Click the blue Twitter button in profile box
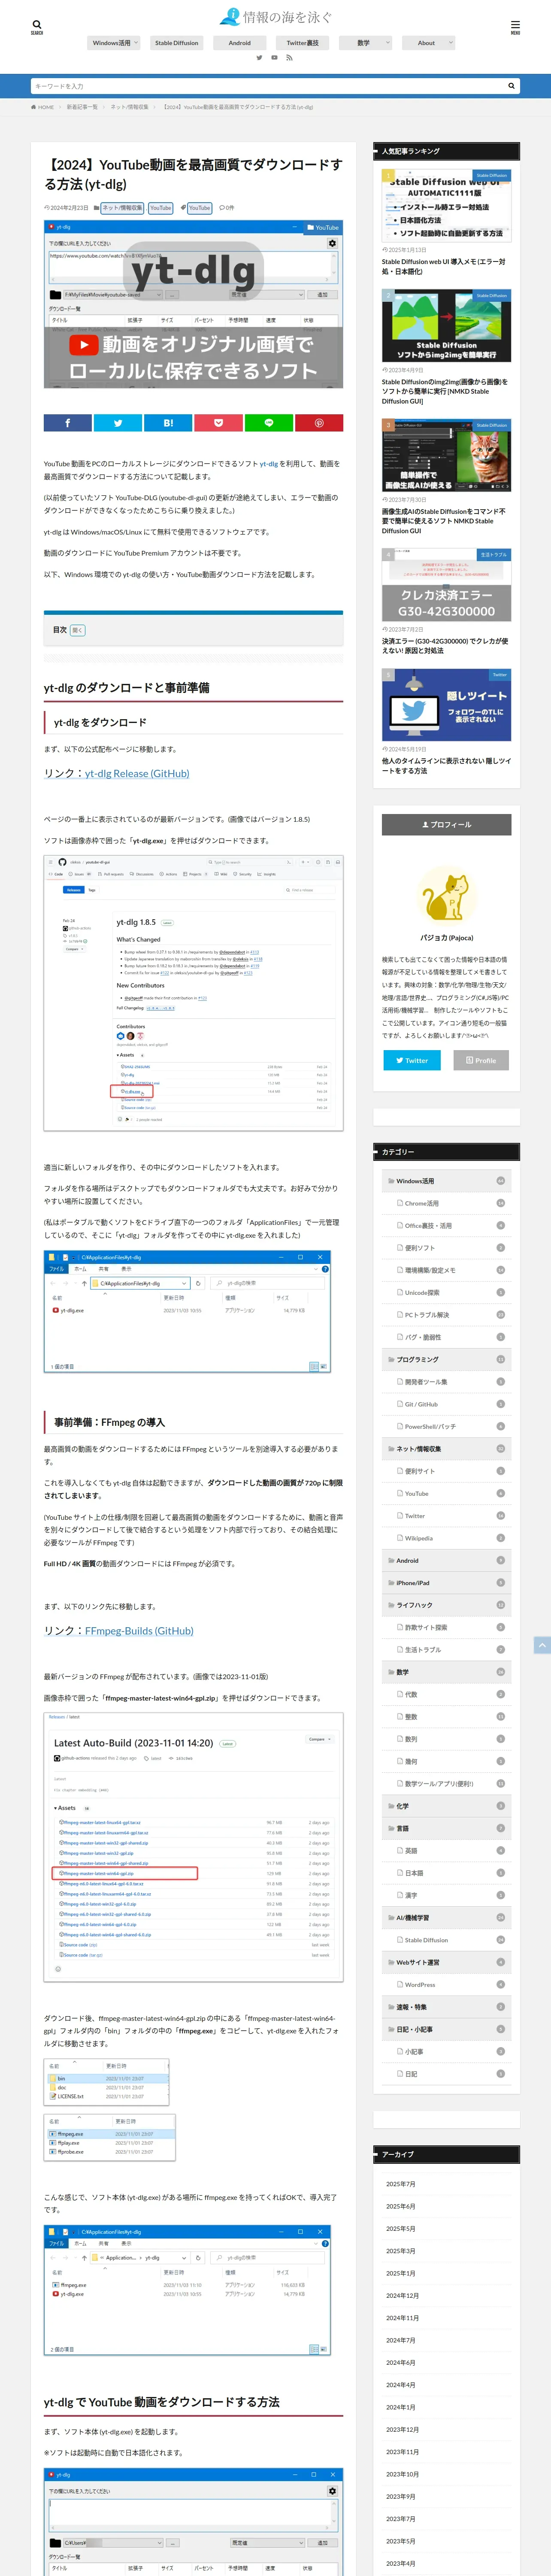The width and height of the screenshot is (551, 2576). point(412,1060)
